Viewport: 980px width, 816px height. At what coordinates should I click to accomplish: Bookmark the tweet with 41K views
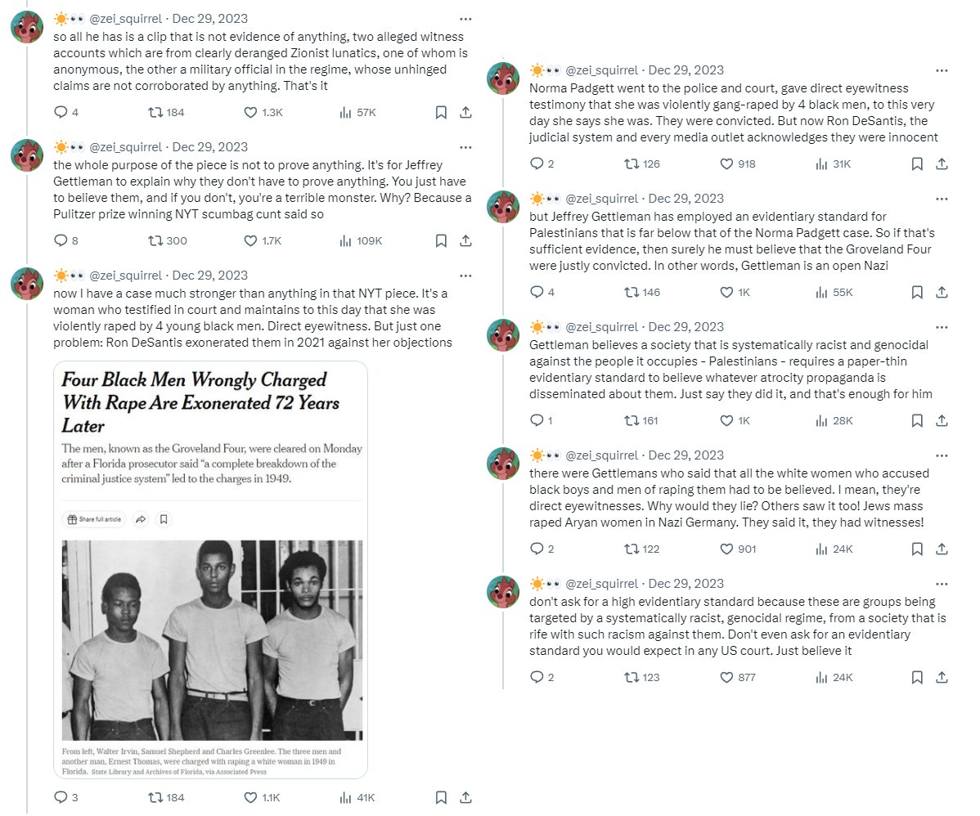click(441, 797)
